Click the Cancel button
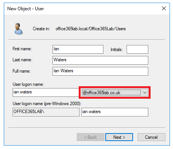Viewport: 173px width, 149px height. (151, 137)
